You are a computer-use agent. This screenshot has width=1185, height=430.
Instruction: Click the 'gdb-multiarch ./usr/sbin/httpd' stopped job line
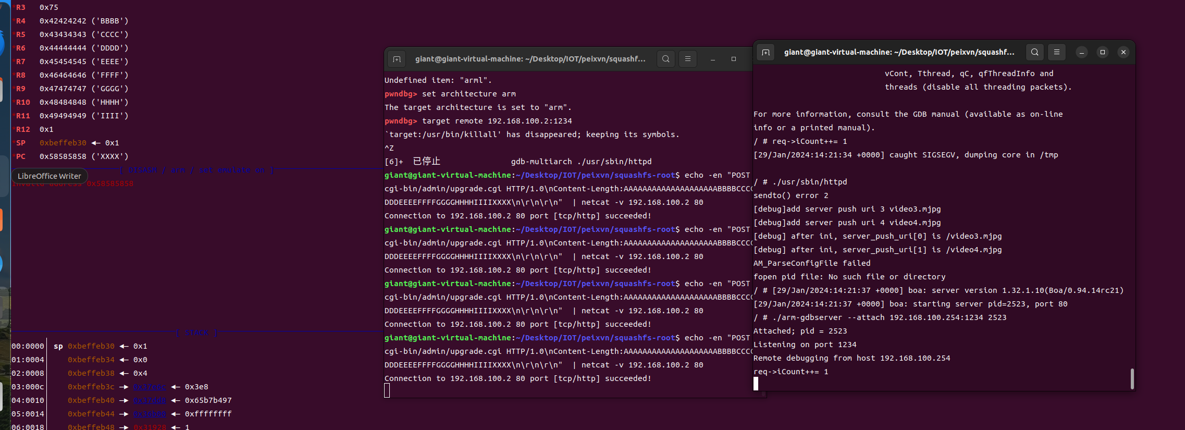518,162
